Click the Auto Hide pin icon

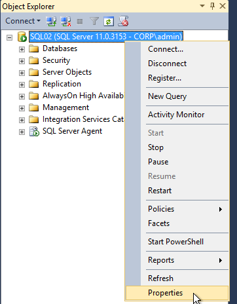click(212, 6)
